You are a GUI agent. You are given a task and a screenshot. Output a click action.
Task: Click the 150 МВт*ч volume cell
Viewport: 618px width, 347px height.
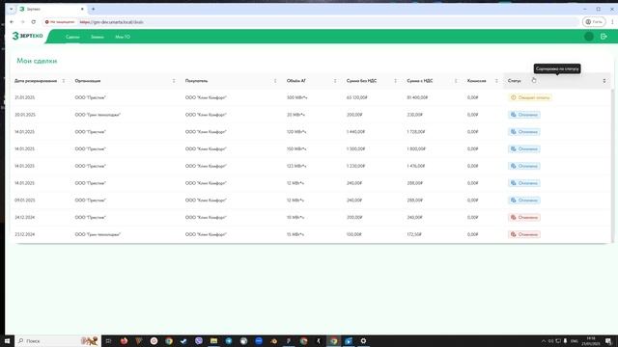(296, 148)
